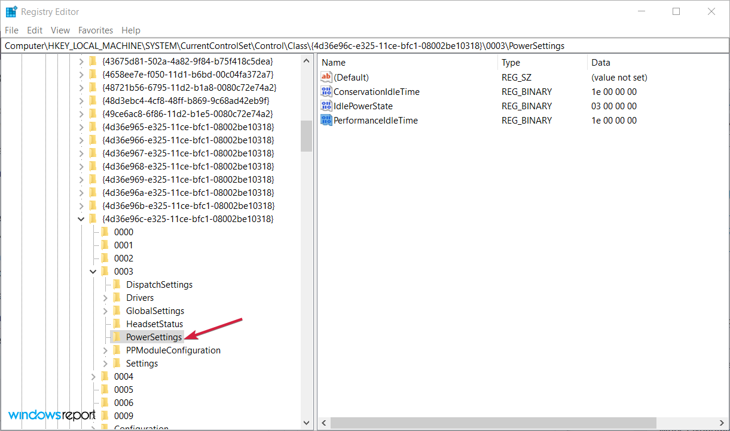Click folder icon of {49ce6ac8-6f86-11d2-b1e5-0080c72e74a2}

point(93,113)
